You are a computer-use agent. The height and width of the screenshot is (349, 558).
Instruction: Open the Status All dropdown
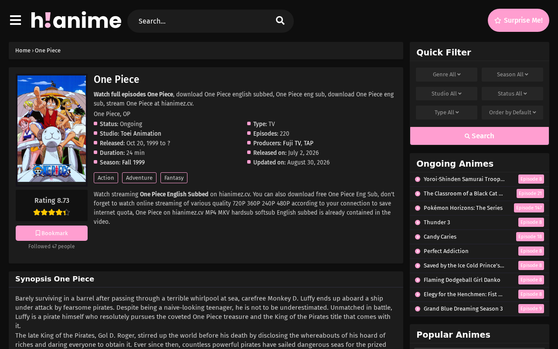click(x=512, y=94)
